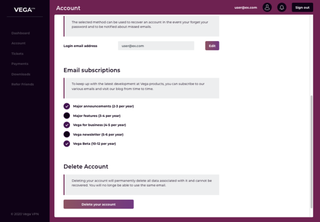Enable Major features subscription

(66, 115)
